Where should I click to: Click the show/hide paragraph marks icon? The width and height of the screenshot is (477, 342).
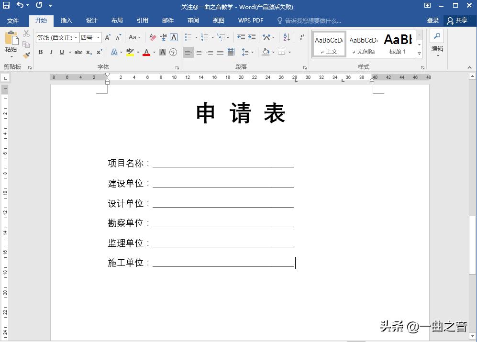click(x=301, y=38)
